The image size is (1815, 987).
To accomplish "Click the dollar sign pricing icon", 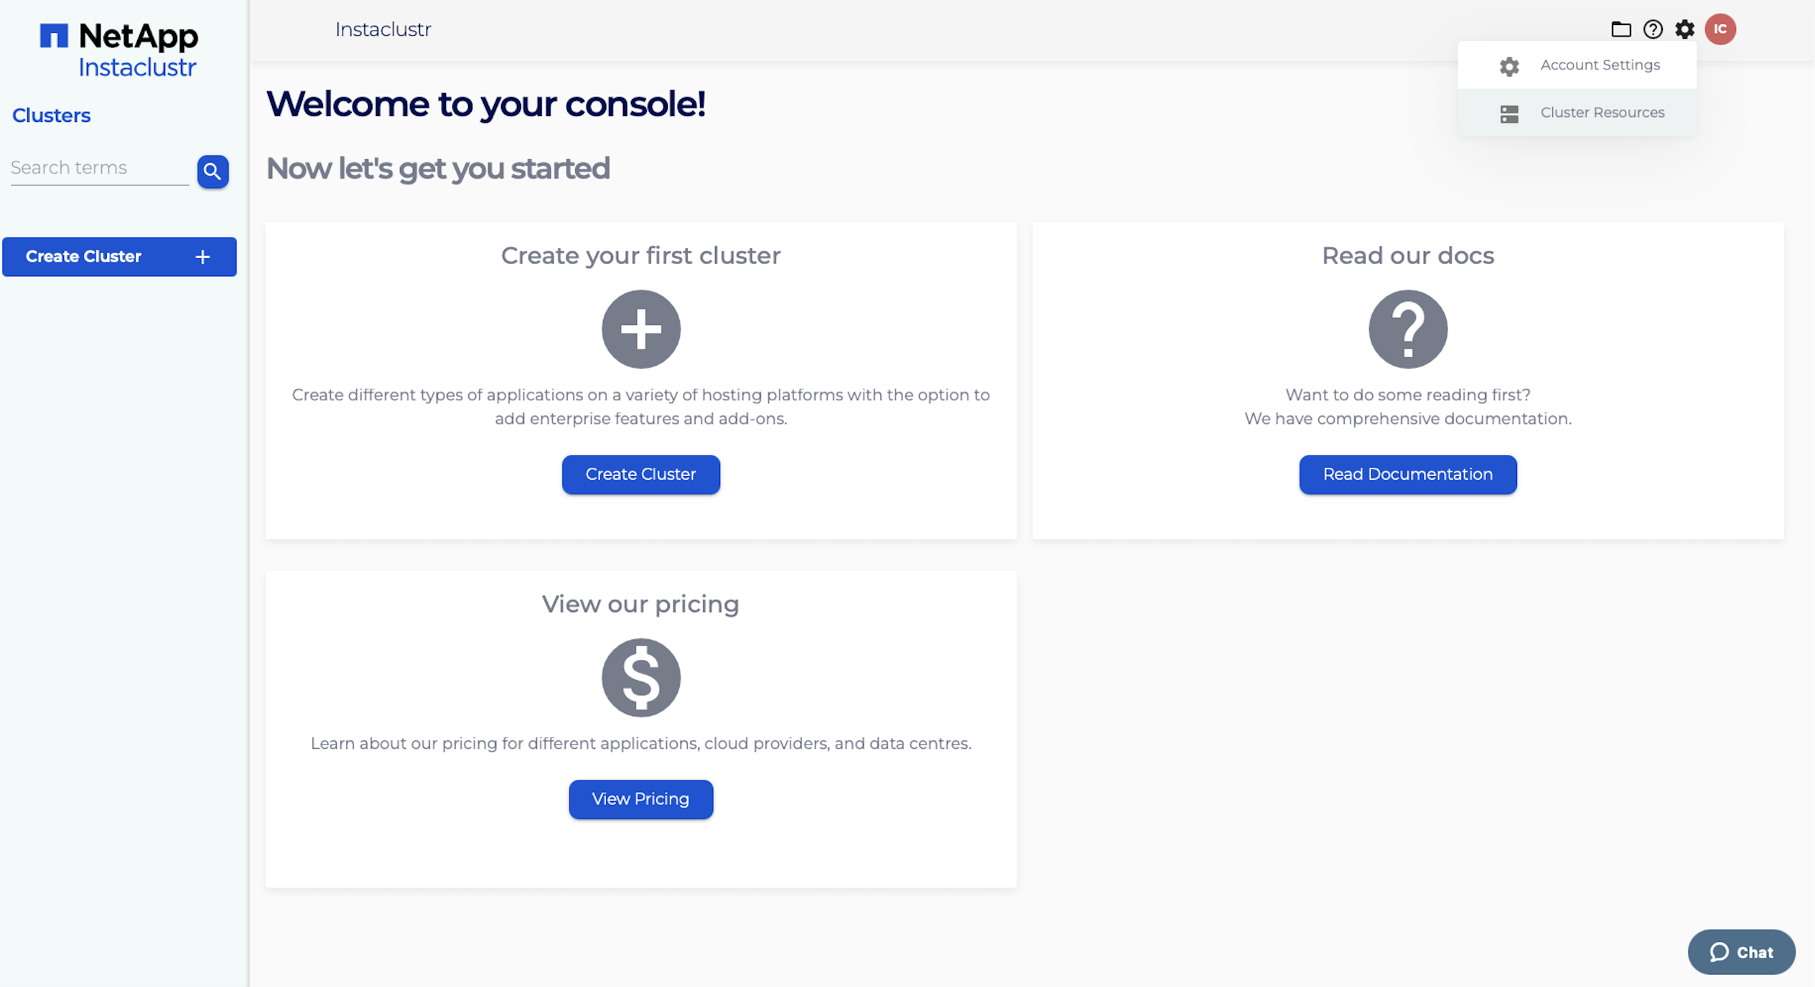I will 640,678.
